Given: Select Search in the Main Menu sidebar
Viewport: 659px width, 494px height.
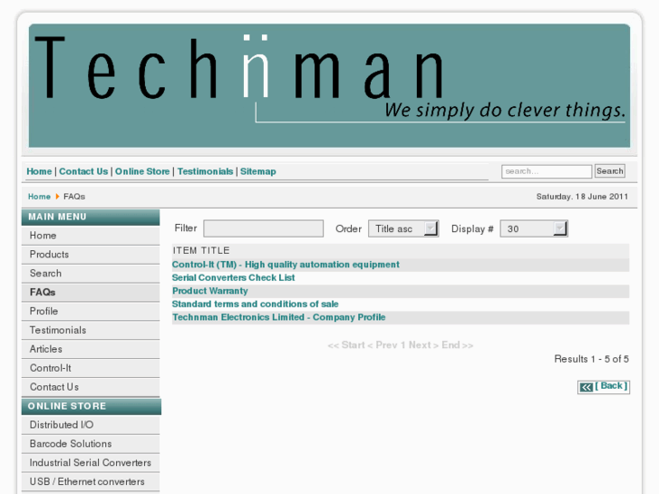Looking at the screenshot, I should 91,273.
